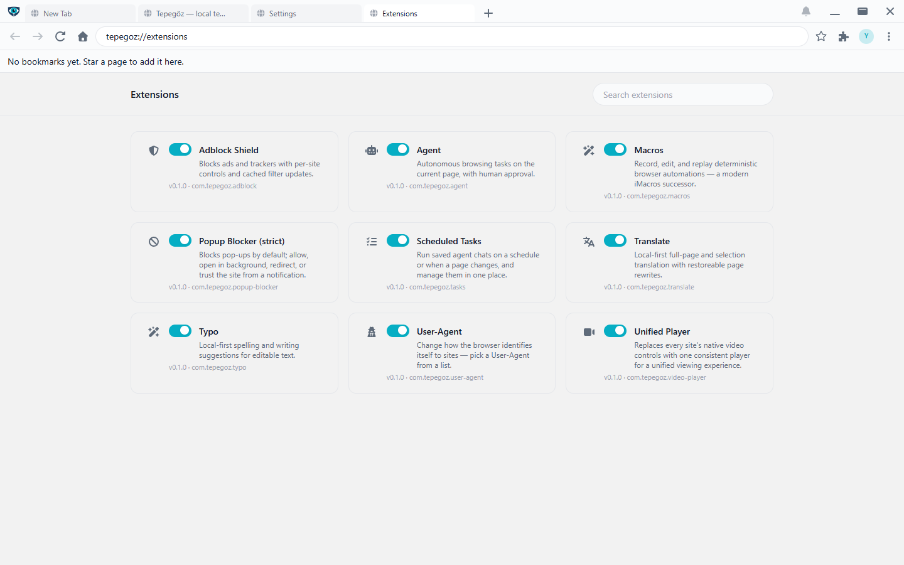Turn off the Macros extension toggle
The height and width of the screenshot is (565, 904).
(x=615, y=149)
